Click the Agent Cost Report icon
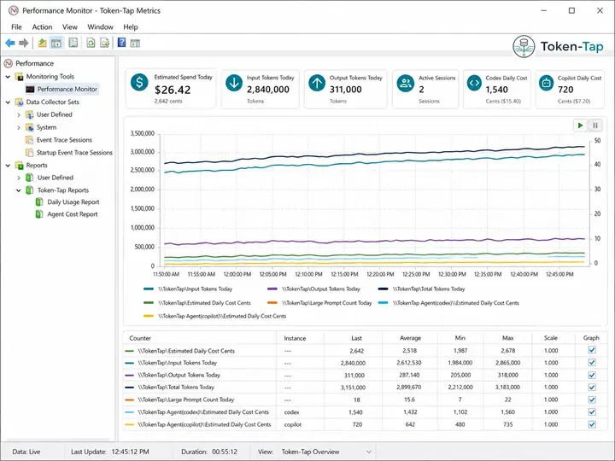The image size is (615, 461). click(x=39, y=214)
